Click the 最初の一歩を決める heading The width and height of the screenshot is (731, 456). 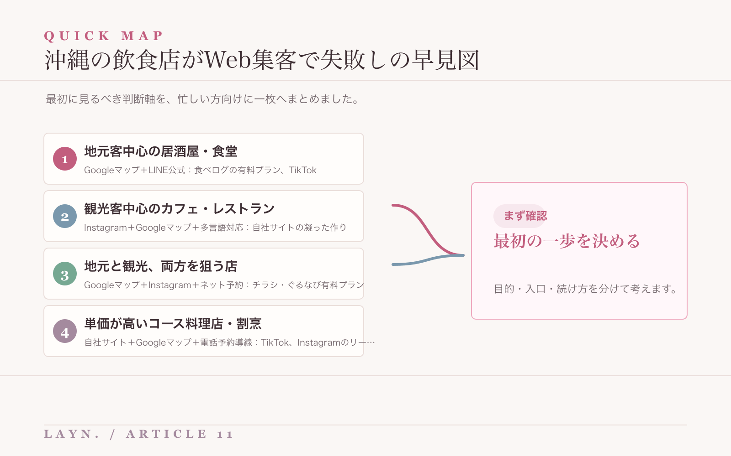[x=567, y=241]
